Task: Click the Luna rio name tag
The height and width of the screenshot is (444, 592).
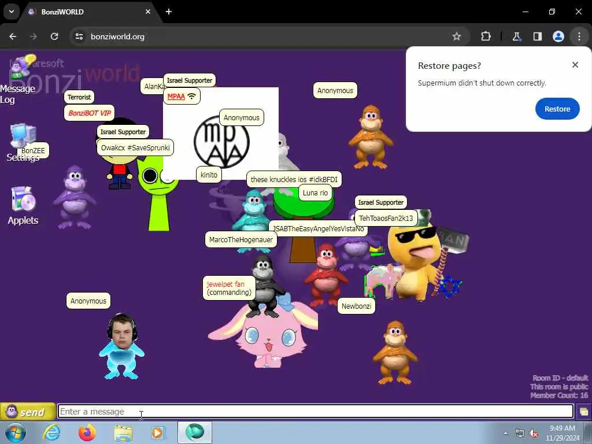Action: coord(315,193)
